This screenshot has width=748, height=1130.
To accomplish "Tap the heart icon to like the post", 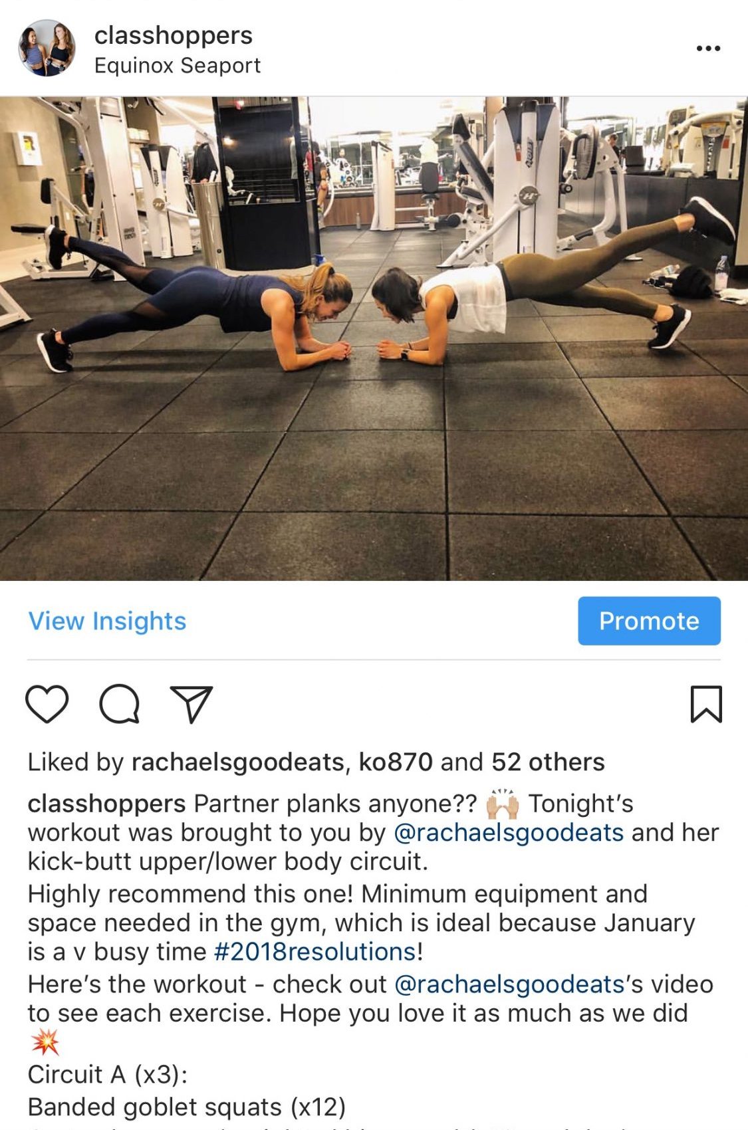I will [47, 704].
